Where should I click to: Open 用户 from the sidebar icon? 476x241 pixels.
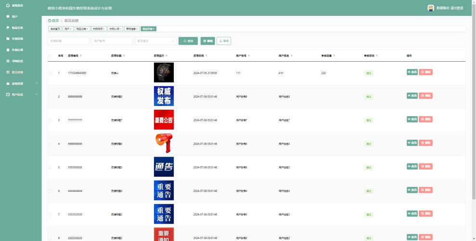tap(8, 16)
